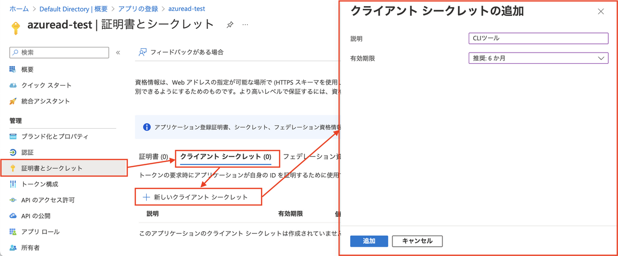Open アプリの登録 breadcrumb
The width and height of the screenshot is (618, 256).
pos(139,9)
